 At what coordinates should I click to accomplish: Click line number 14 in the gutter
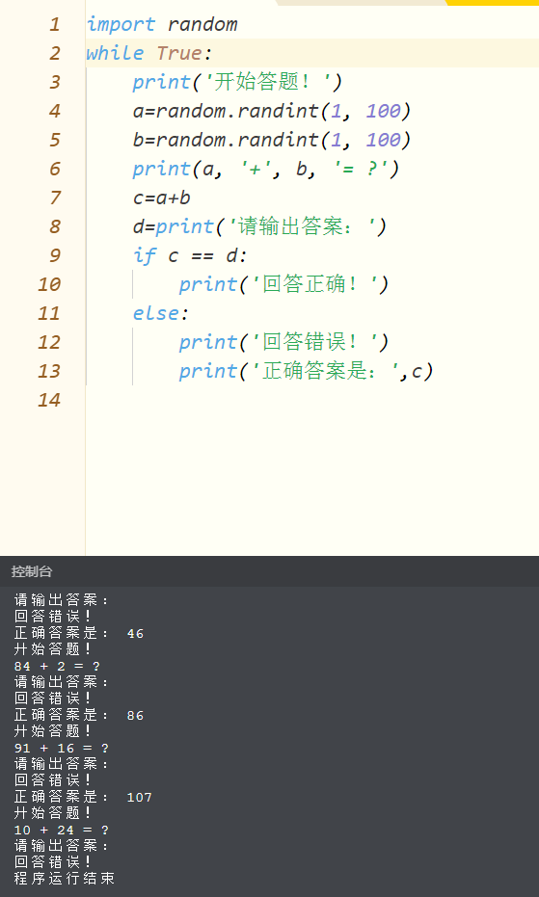(x=49, y=400)
